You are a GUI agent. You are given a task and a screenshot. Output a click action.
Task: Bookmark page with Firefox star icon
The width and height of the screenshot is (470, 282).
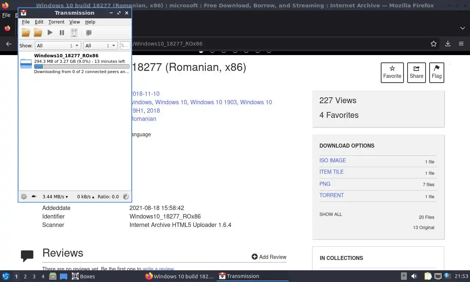coord(434,44)
